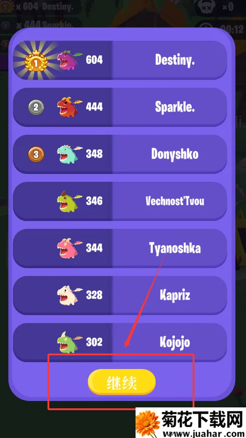Tap the Kojojo player name

[x=175, y=343]
